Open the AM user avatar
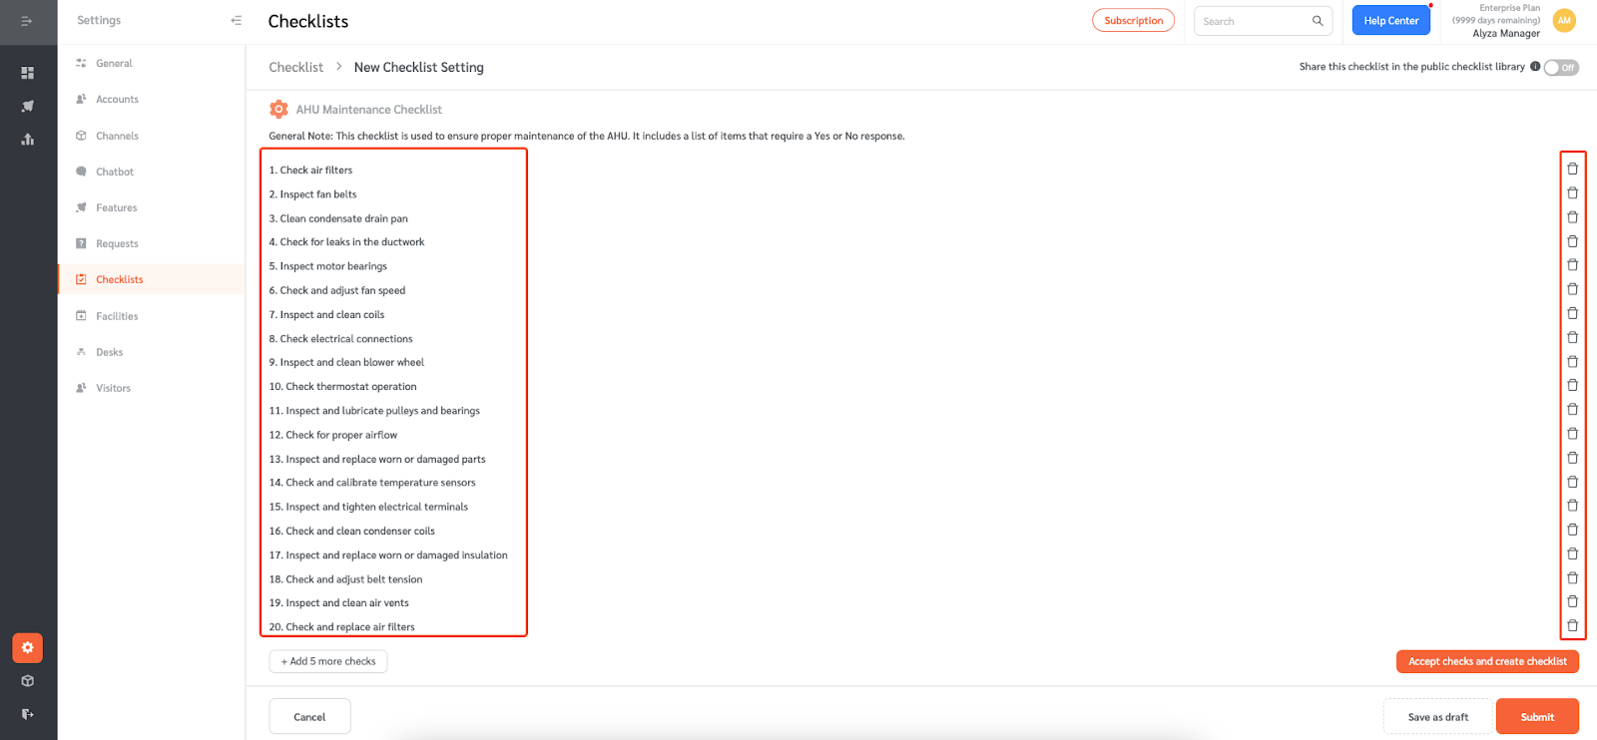The width and height of the screenshot is (1597, 740). click(x=1564, y=20)
